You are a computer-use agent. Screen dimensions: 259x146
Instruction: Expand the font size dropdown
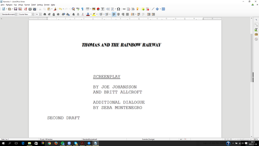coord(40,15)
